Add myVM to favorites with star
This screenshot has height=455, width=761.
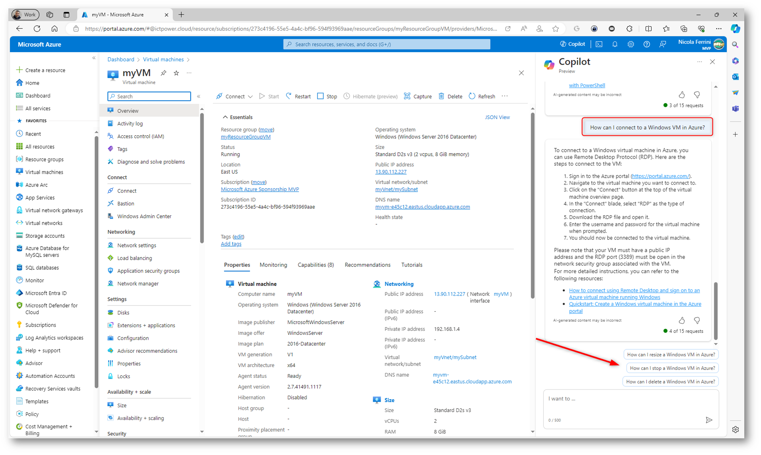click(x=176, y=73)
